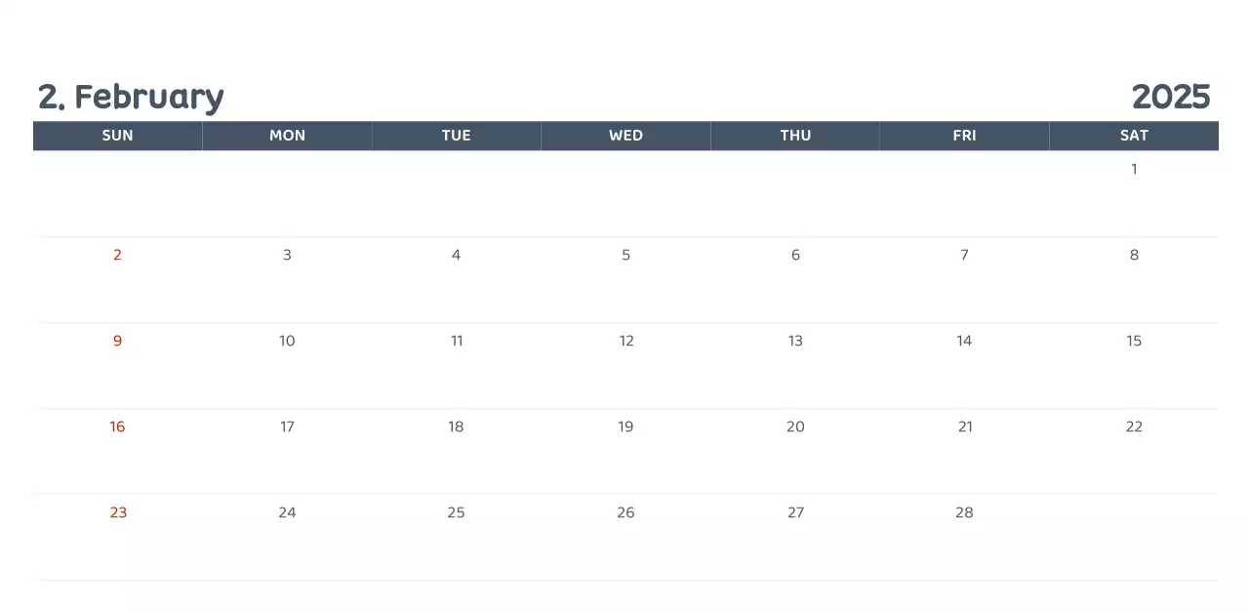Select Saturday the 22nd
This screenshot has height=612, width=1249.
click(x=1134, y=427)
